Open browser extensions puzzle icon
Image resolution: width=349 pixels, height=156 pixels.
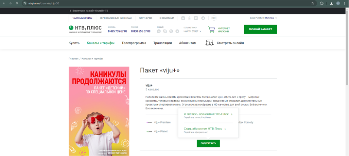point(322,3)
